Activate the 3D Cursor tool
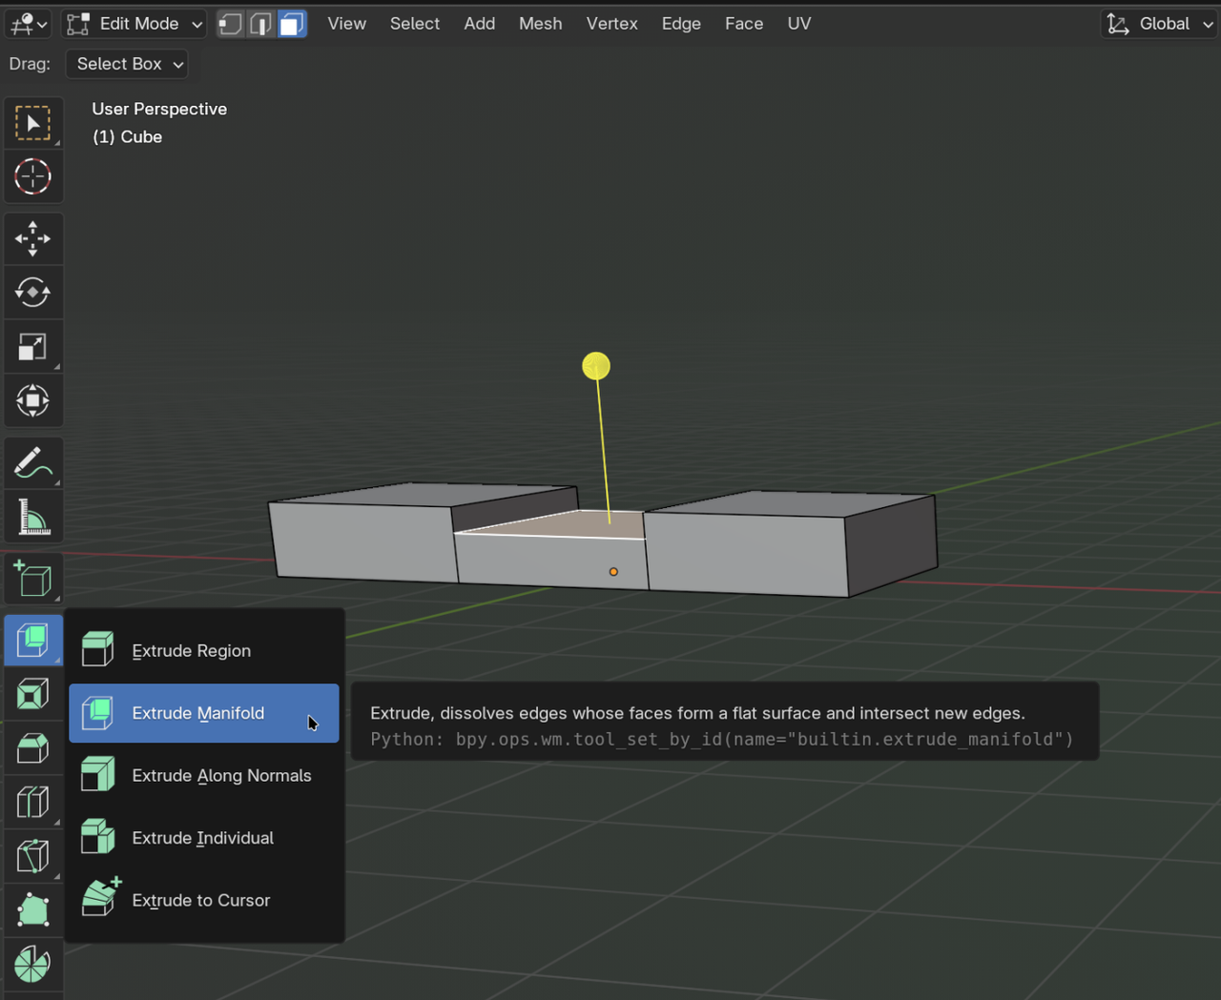1221x1000 pixels. pyautogui.click(x=33, y=177)
